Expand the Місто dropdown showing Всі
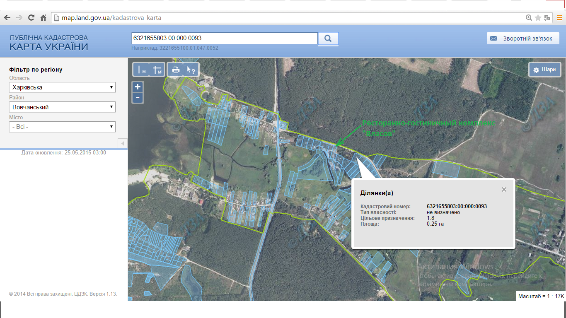Viewport: 566px width, 318px height. (62, 127)
